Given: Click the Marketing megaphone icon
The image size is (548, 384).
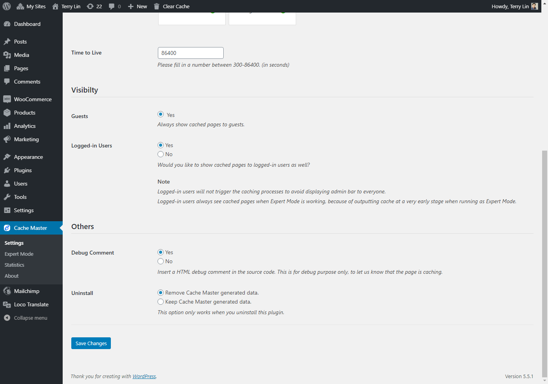Looking at the screenshot, I should [x=7, y=139].
